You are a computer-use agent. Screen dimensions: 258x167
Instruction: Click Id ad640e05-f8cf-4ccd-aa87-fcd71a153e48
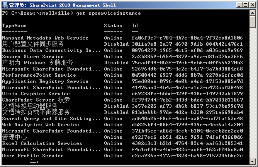(x=187, y=119)
